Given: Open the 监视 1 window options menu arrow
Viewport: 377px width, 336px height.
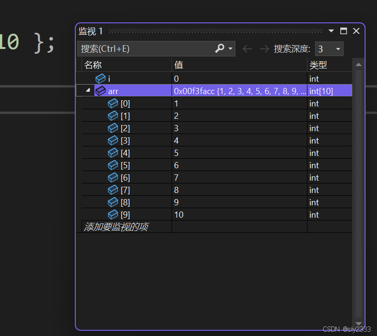Looking at the screenshot, I should (x=331, y=31).
